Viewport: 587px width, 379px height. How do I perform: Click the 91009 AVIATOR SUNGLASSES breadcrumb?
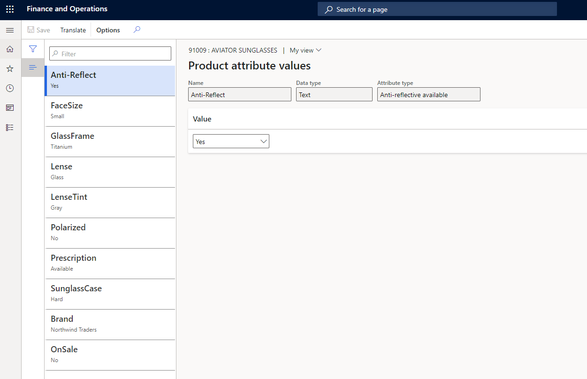point(233,50)
